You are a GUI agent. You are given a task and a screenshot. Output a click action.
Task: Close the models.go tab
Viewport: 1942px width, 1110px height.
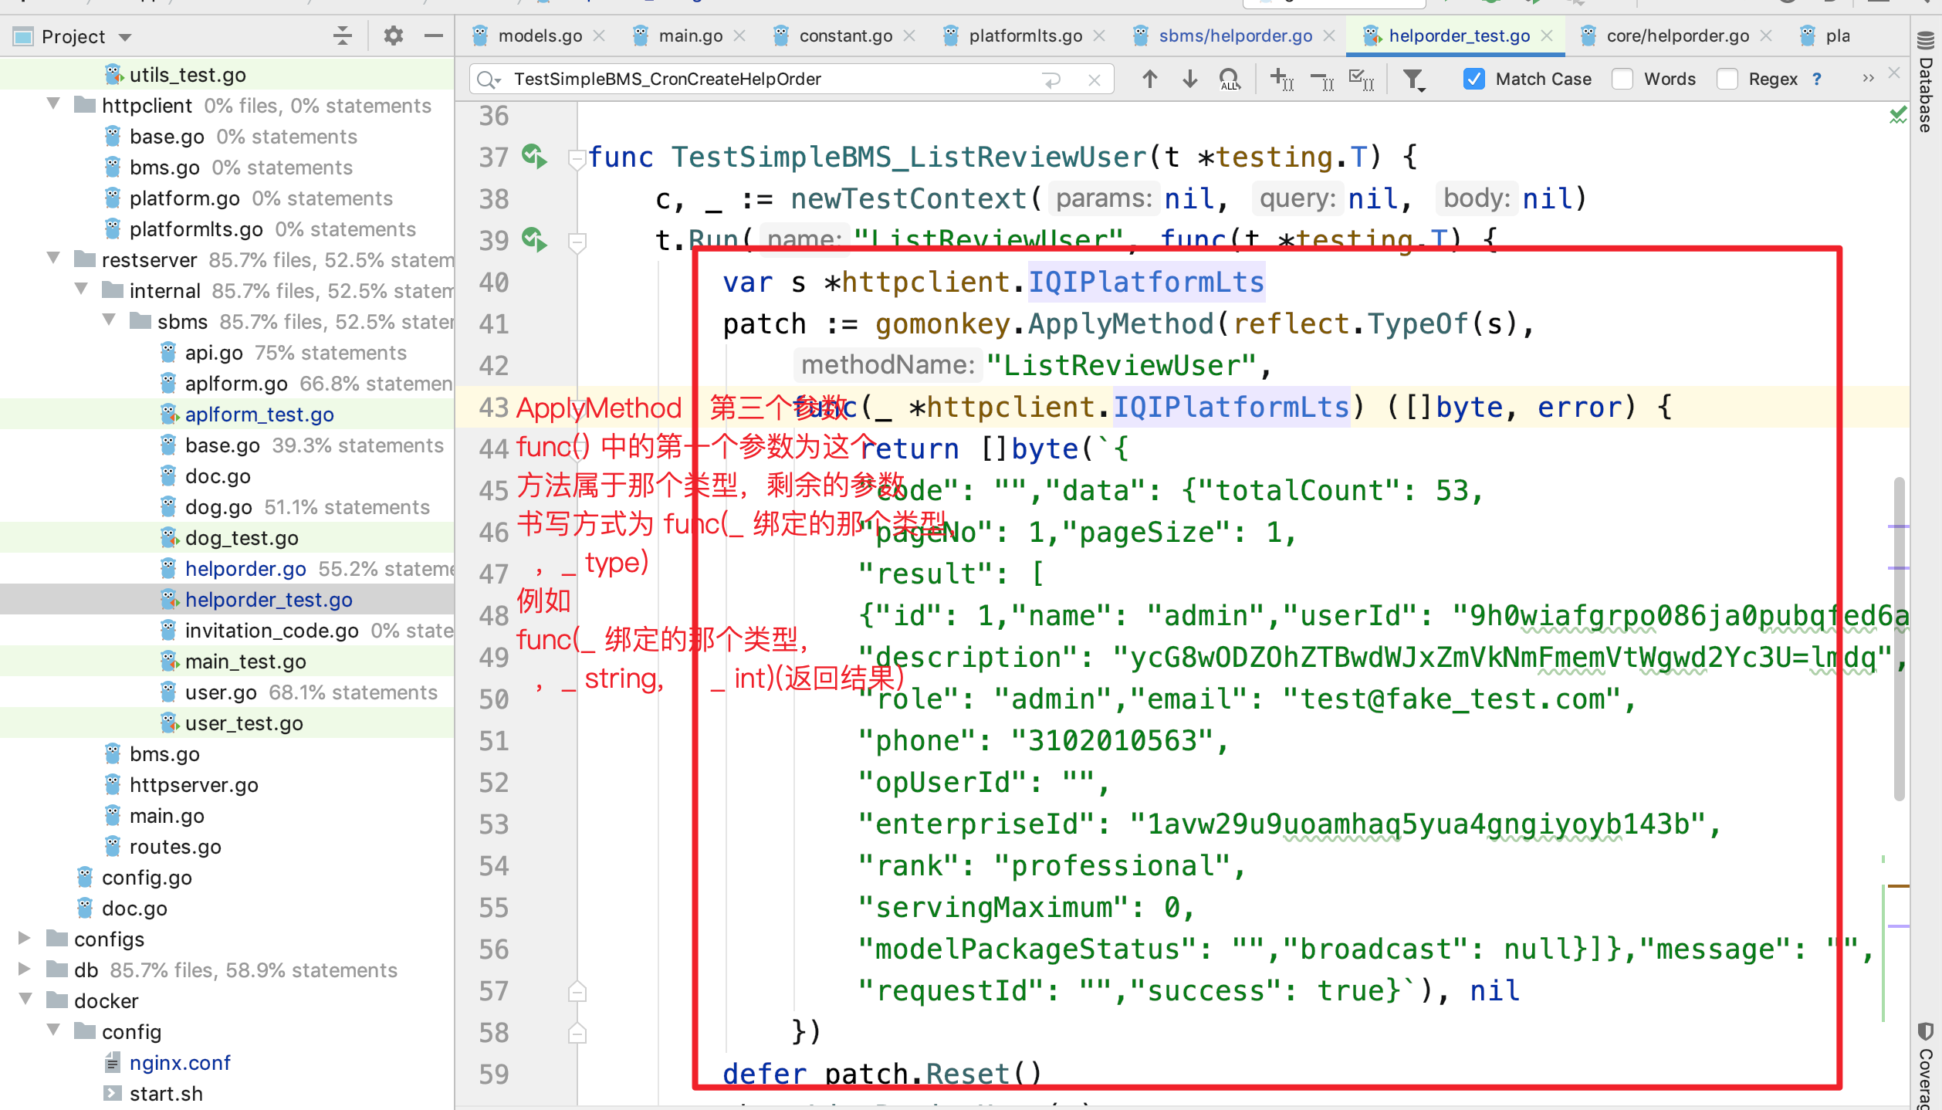[x=599, y=36]
